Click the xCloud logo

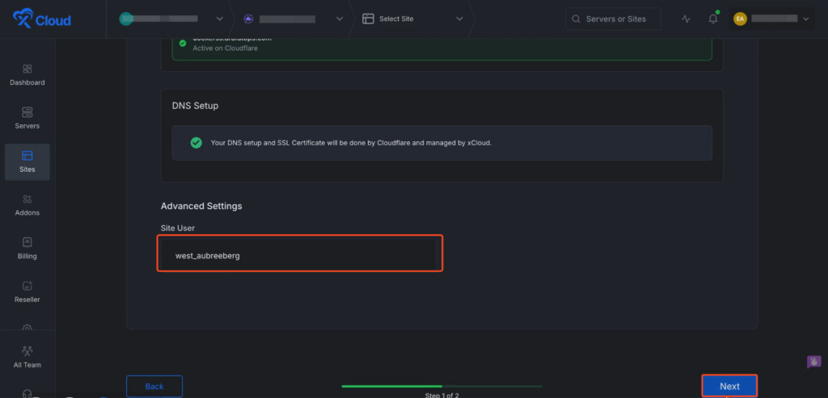(x=41, y=19)
